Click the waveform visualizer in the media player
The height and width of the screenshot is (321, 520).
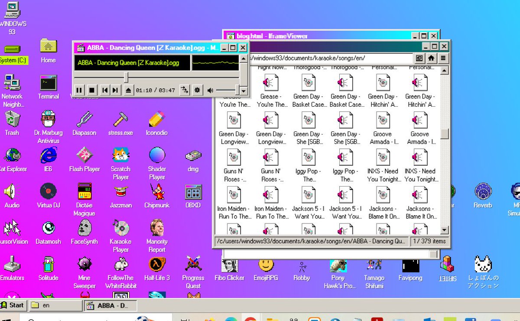[215, 62]
